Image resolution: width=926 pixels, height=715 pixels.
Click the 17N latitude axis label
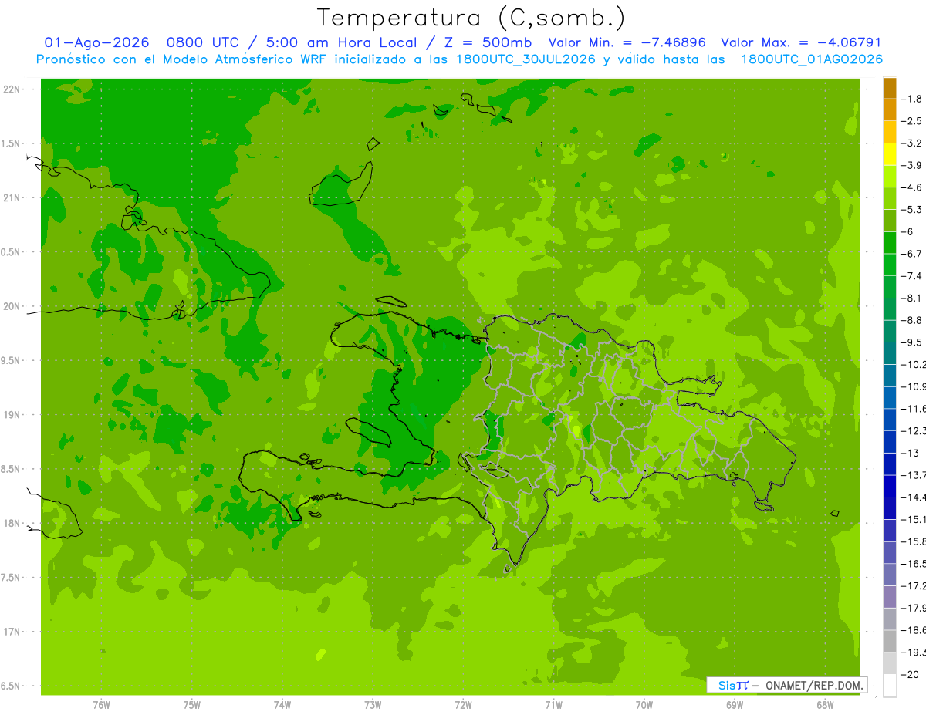point(12,632)
